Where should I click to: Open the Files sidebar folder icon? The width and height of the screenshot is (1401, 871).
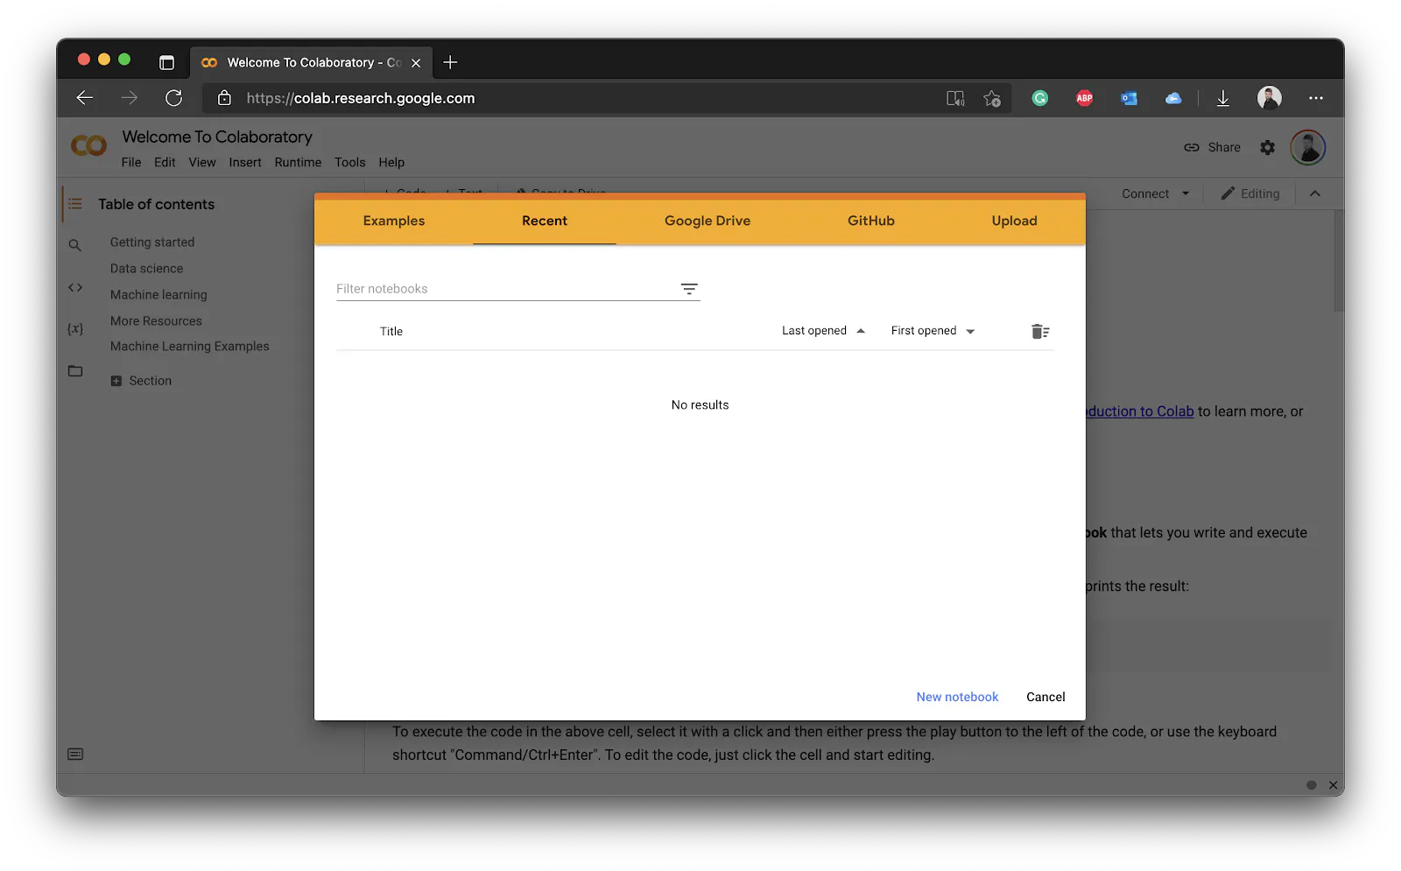pos(75,370)
